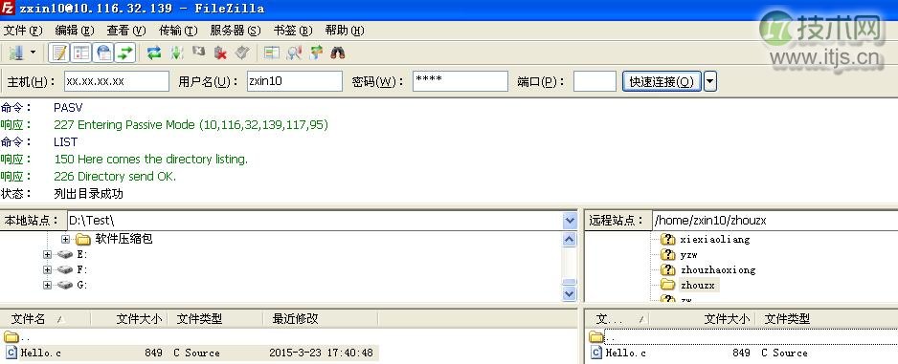Select remote folder xiexiaoliang
Screen dimensions: 898x364
click(715, 240)
